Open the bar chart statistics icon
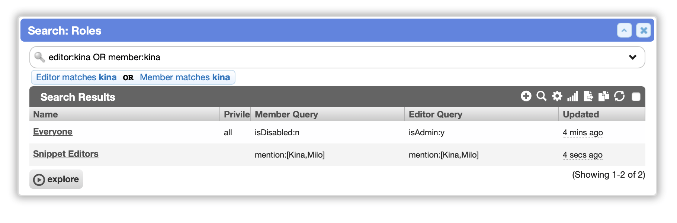677x223 pixels. (x=572, y=96)
